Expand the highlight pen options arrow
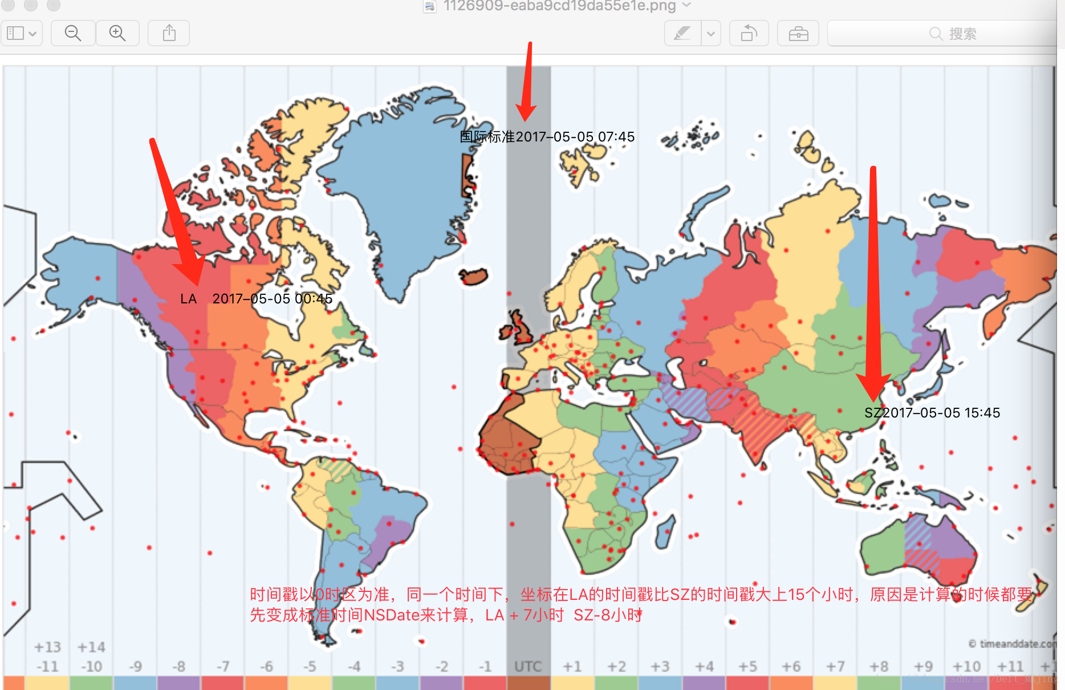This screenshot has width=1065, height=690. coord(711,34)
